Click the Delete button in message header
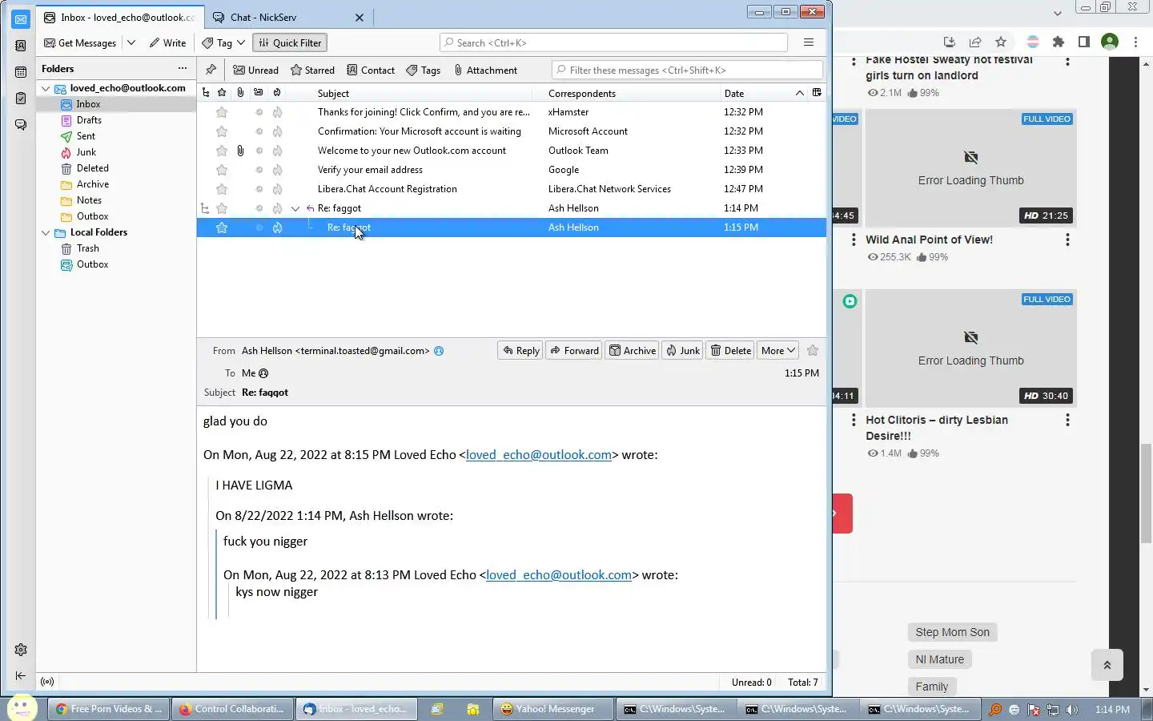 (730, 351)
